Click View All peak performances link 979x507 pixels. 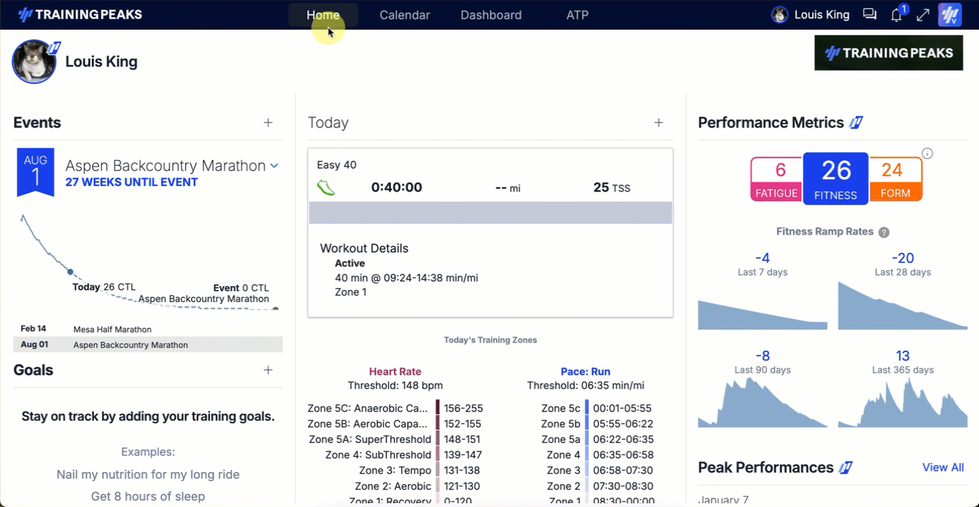tap(943, 467)
